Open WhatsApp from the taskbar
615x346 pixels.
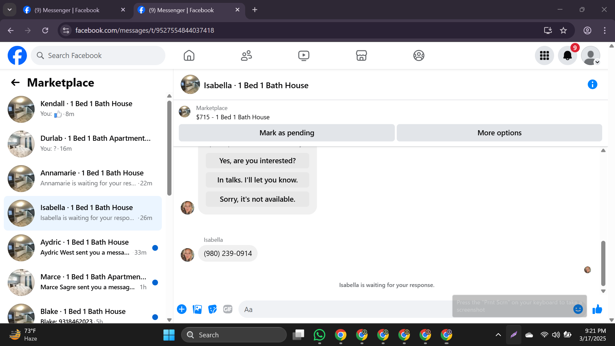(x=320, y=335)
